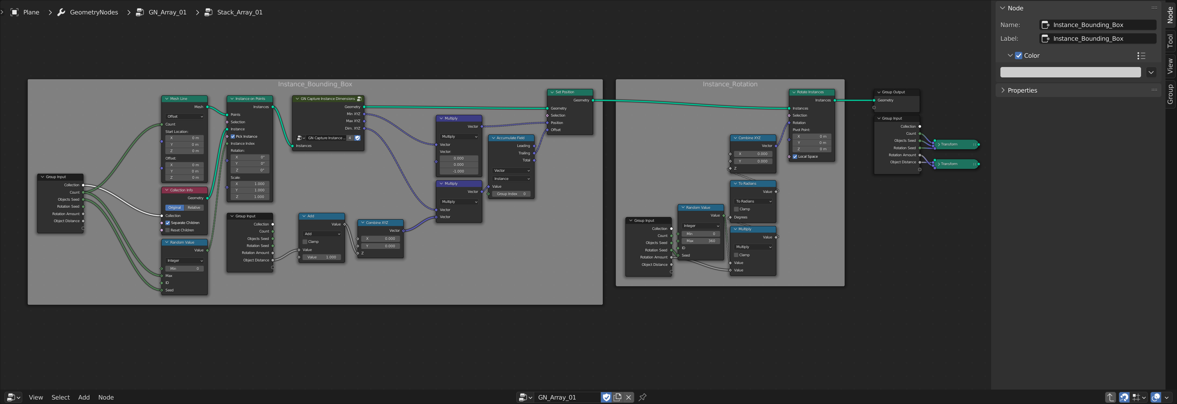Open the snap settings grid dropdown
Viewport: 1177px width, 404px height.
(x=1139, y=397)
